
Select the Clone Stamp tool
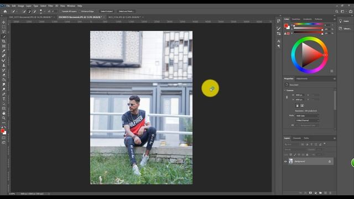[4, 65]
